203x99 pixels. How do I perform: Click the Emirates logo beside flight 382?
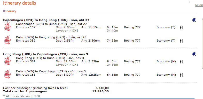tap(8, 40)
